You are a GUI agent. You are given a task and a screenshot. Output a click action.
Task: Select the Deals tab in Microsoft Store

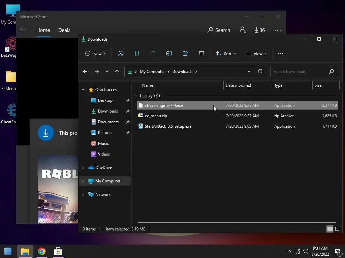coord(64,30)
